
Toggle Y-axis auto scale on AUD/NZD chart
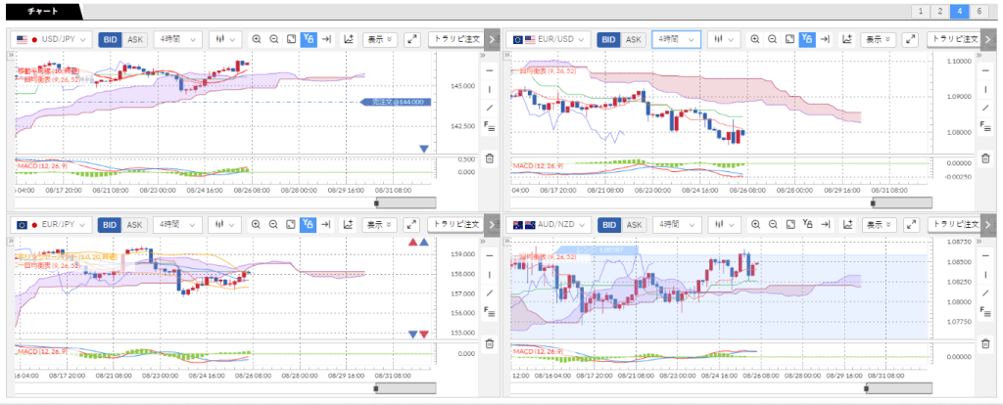coord(807,224)
